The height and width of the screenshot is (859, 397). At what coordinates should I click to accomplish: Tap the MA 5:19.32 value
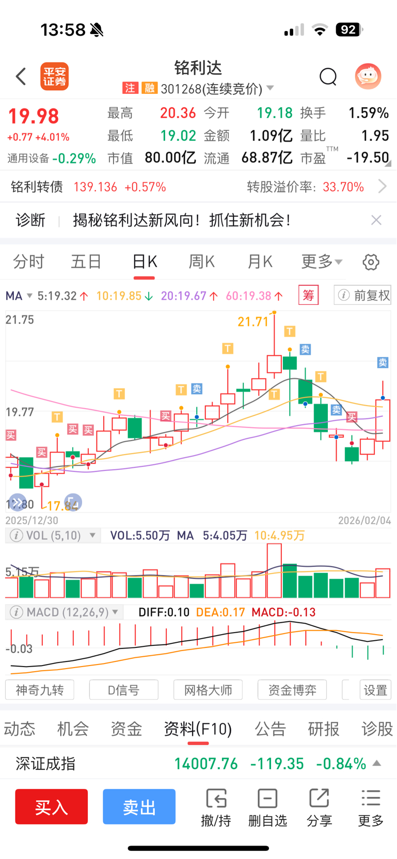(x=62, y=296)
